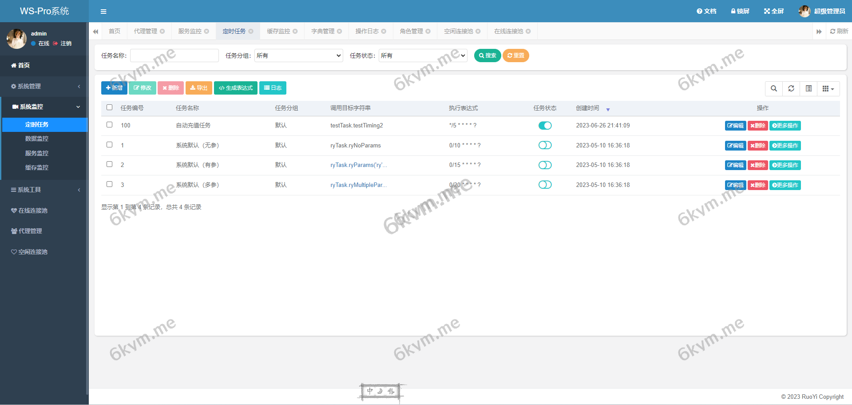Lock the screen via 锁屏
Viewport: 852px width, 405px height.
click(x=740, y=11)
